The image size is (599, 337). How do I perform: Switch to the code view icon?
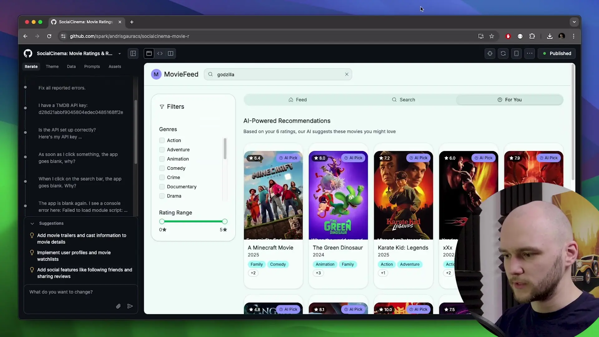160,53
